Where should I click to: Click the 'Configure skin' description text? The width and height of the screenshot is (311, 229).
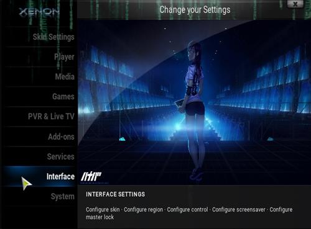[103, 210]
